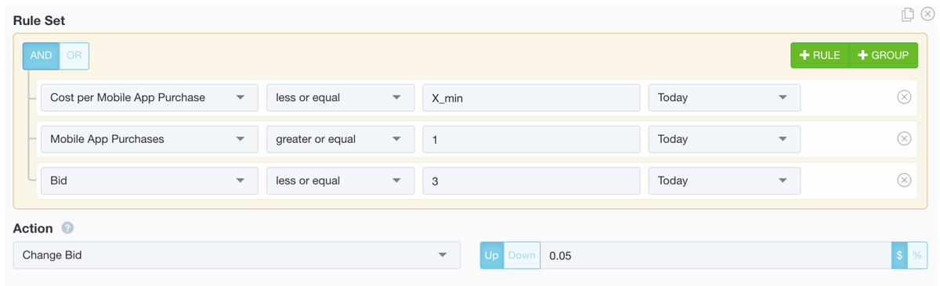Expand the Change Bid action dropdown
The height and width of the screenshot is (286, 940).
click(x=237, y=256)
